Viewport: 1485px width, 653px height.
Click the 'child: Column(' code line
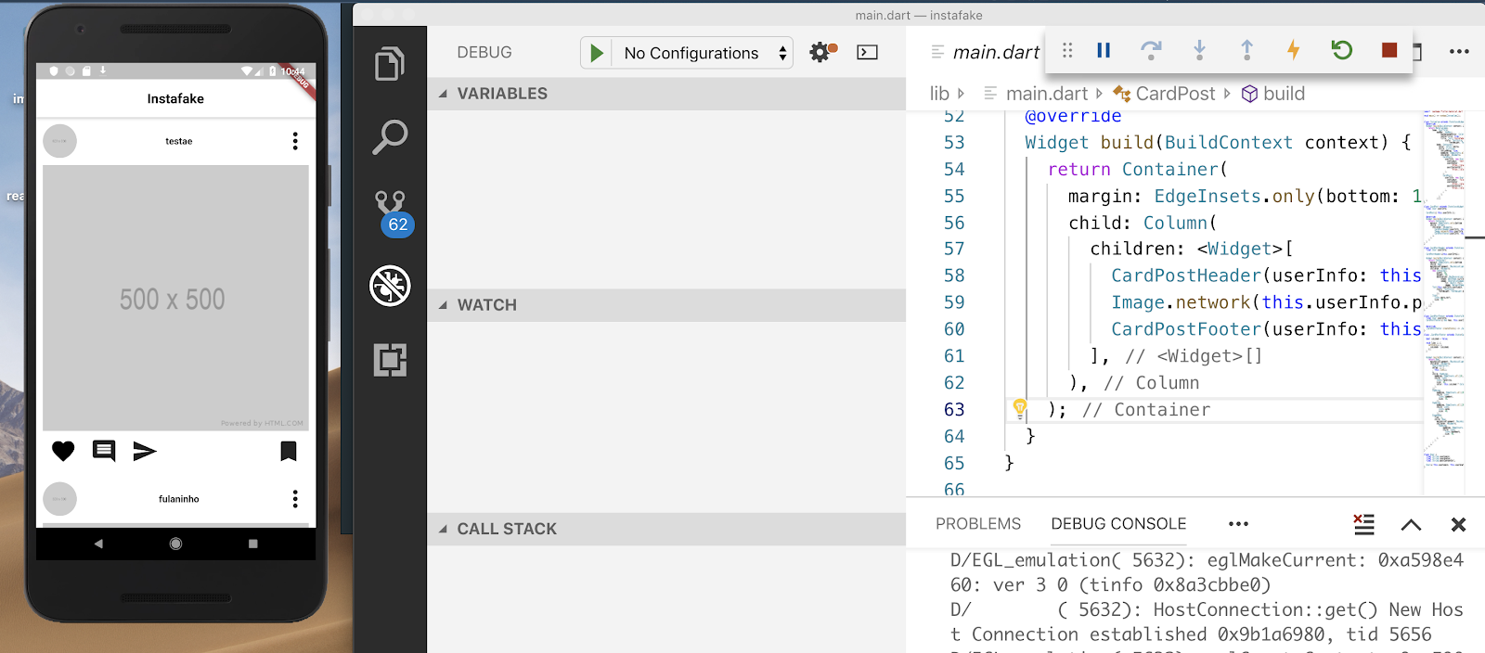(x=1143, y=224)
